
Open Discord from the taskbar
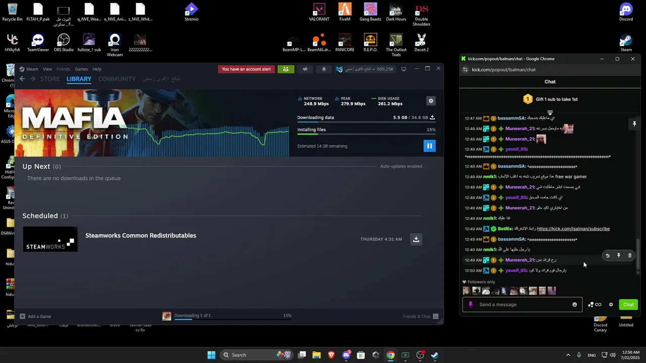click(346, 355)
